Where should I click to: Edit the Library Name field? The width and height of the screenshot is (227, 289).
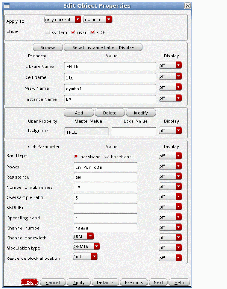[110, 67]
